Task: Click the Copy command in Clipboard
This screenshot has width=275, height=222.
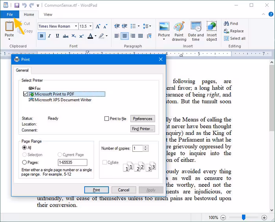Action: pyautogui.click(x=25, y=31)
